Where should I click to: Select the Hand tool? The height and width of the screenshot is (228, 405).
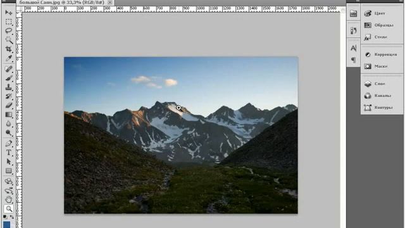[9, 199]
